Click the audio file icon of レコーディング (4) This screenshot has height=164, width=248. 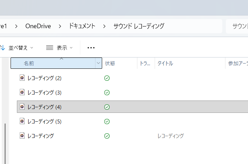[x=22, y=107]
